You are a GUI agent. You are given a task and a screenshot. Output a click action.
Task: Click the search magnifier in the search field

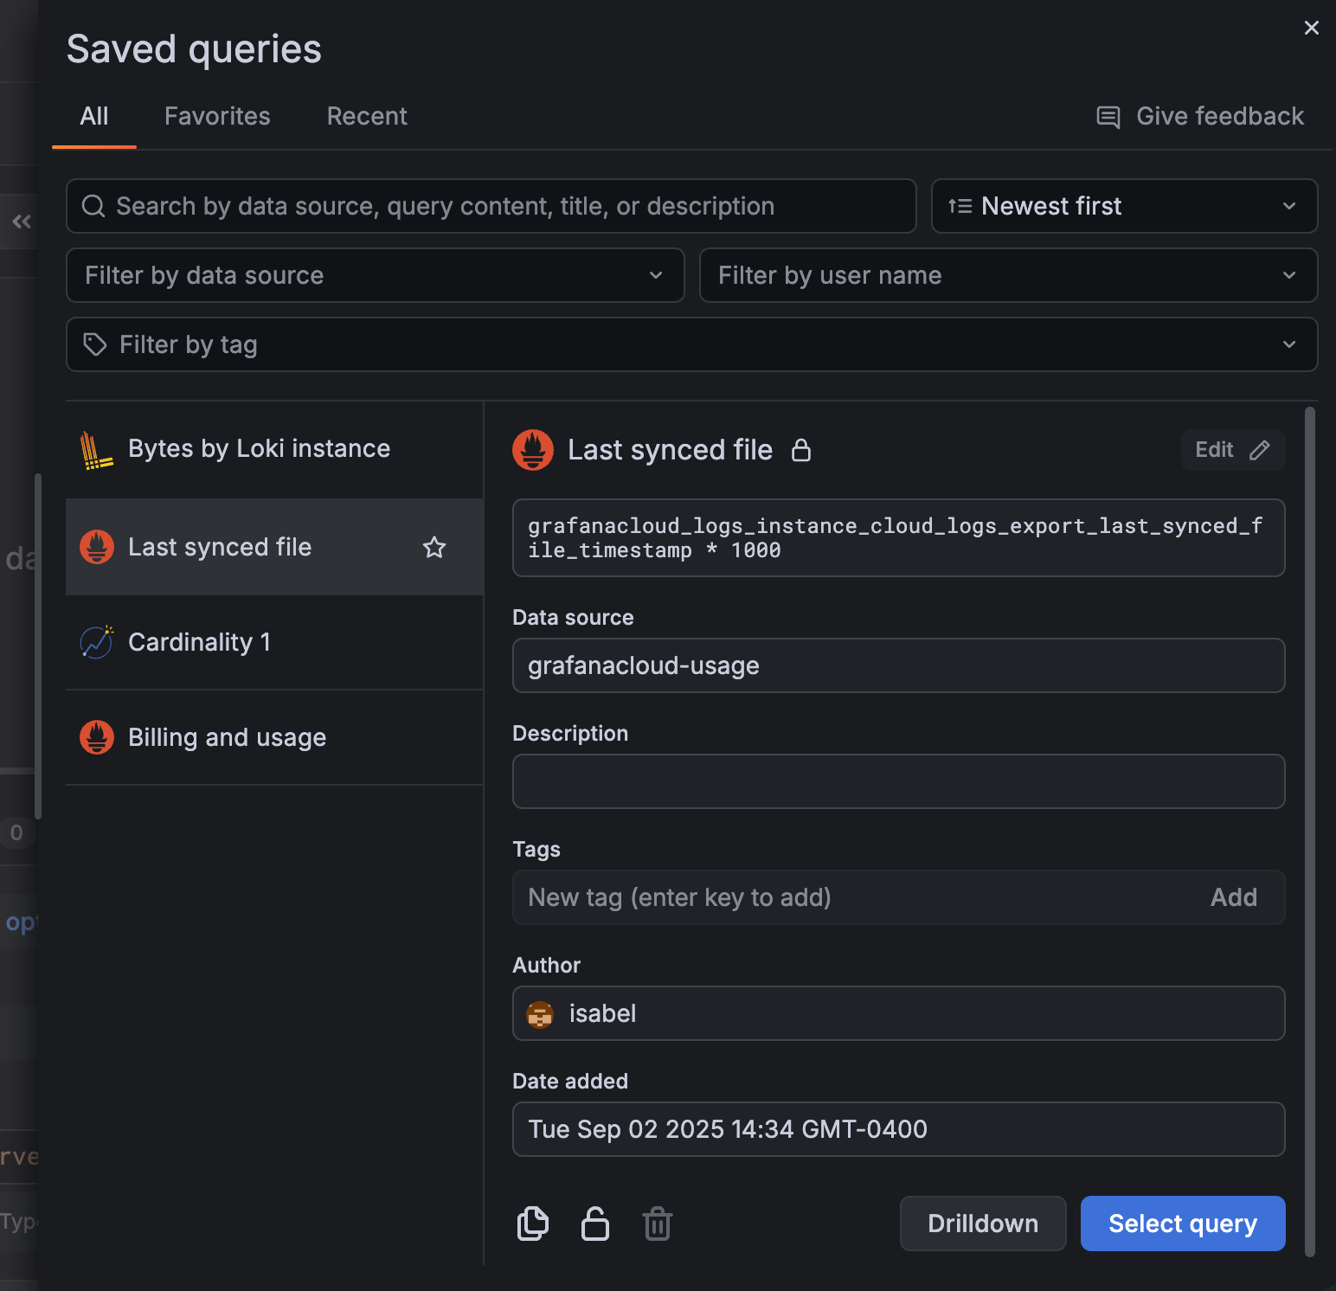point(93,206)
